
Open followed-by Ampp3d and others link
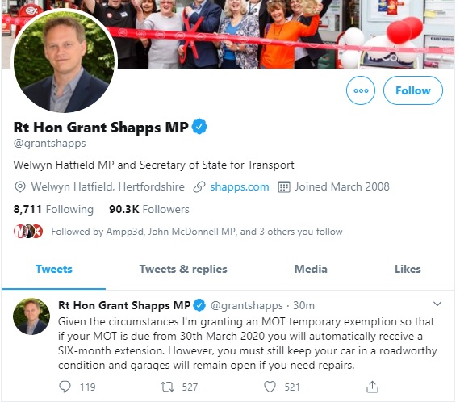tap(197, 232)
